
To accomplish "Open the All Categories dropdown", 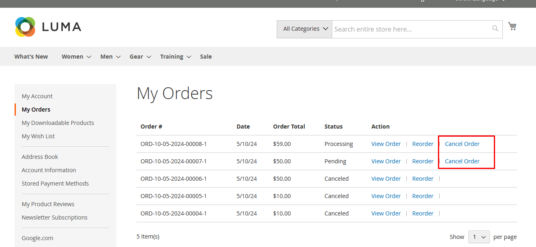I will click(x=304, y=29).
